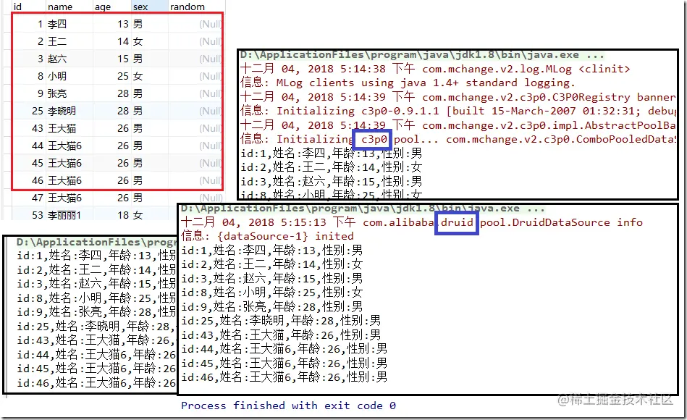Screen dimensions: 687x420
Task: Click the id cell 43 in the table
Action: coord(37,128)
